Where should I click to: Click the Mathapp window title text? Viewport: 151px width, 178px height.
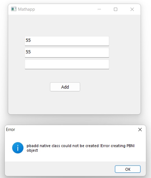click(26, 9)
